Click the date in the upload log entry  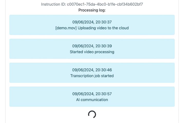tap(83, 22)
